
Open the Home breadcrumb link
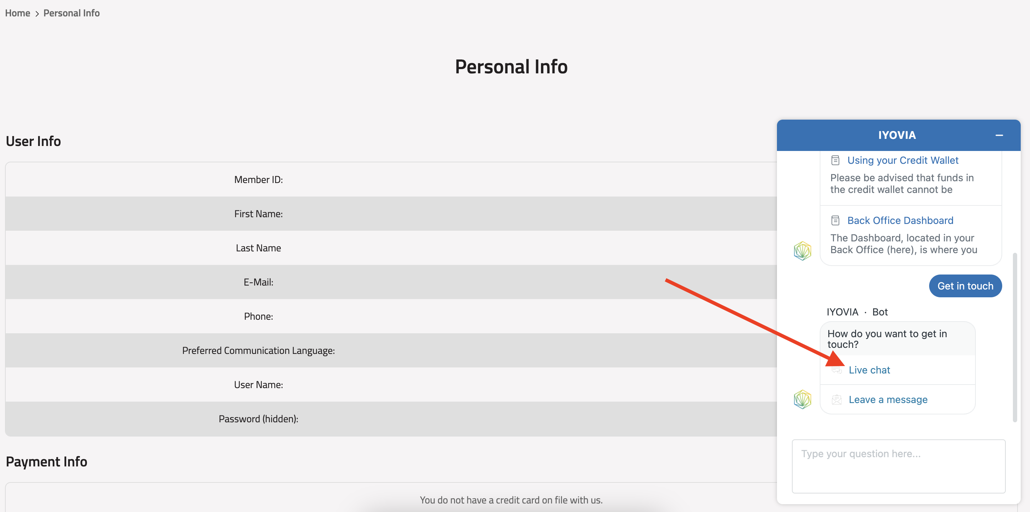pyautogui.click(x=17, y=13)
